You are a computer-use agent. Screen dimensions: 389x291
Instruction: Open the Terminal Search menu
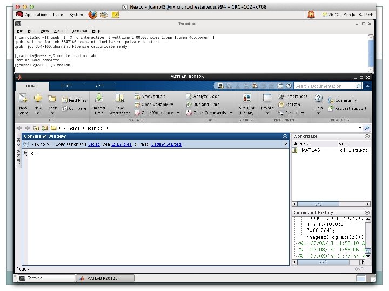point(60,31)
